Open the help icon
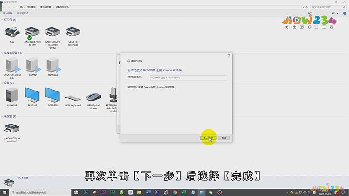The image size is (349, 196). tap(345, 14)
